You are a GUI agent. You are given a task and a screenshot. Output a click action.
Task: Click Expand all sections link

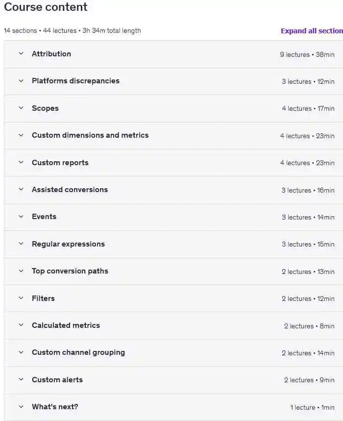coord(312,31)
